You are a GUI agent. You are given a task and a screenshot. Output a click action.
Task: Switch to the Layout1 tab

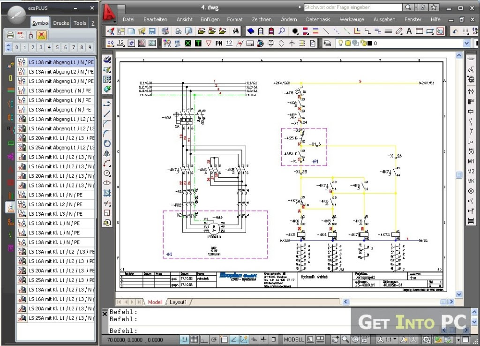(178, 302)
